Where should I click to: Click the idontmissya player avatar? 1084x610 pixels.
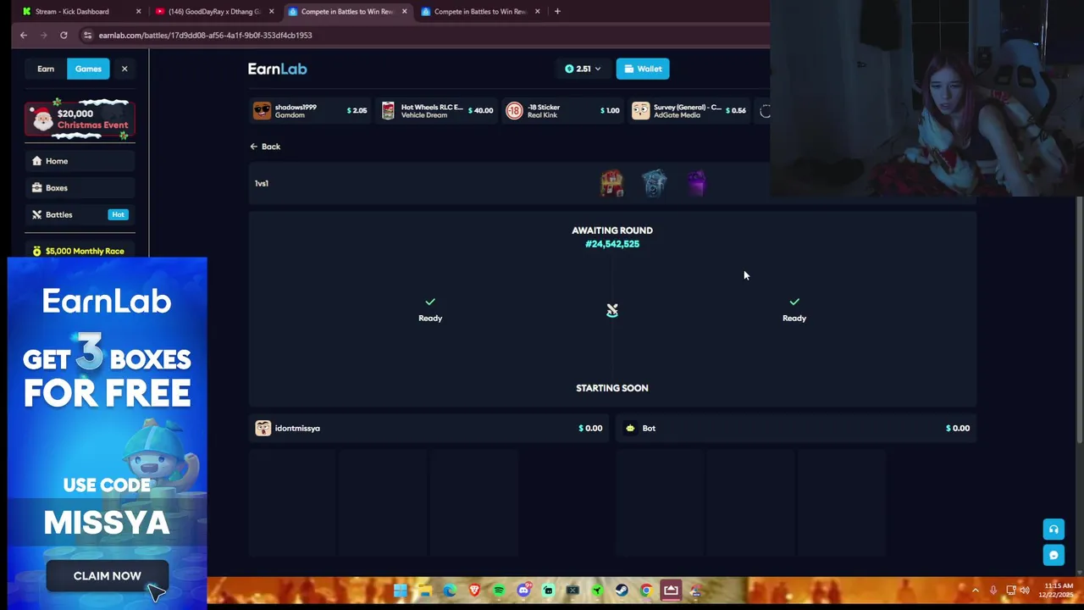[263, 428]
